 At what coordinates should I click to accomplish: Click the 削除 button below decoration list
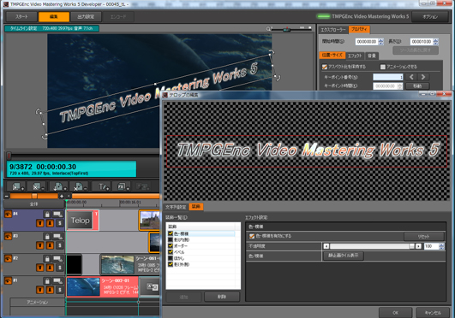(x=222, y=297)
